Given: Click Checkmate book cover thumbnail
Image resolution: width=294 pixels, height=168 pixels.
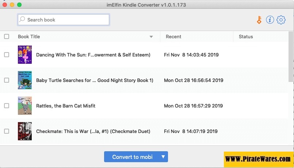Looking at the screenshot, I should tap(25, 131).
